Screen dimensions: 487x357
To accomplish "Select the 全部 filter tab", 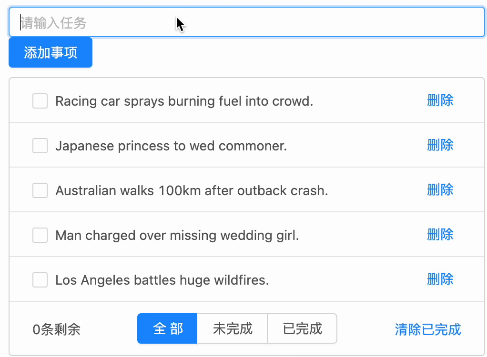I will (167, 328).
